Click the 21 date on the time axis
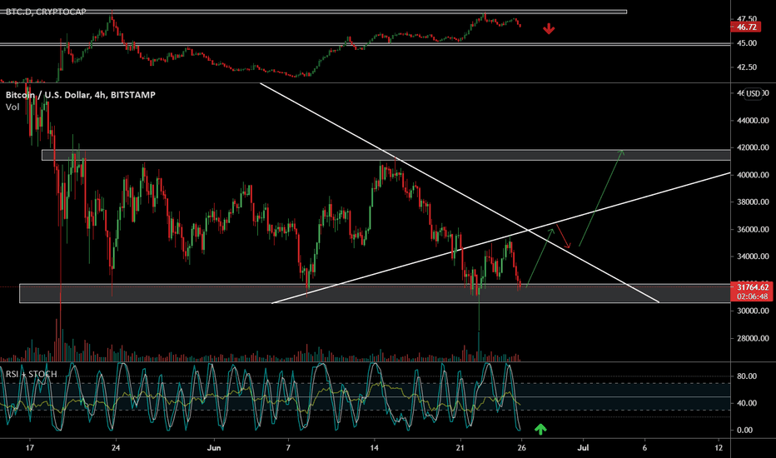Screen dimensions: 776x458 (x=460, y=448)
